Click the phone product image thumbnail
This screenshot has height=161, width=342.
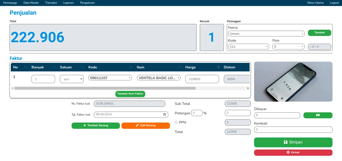click(293, 82)
